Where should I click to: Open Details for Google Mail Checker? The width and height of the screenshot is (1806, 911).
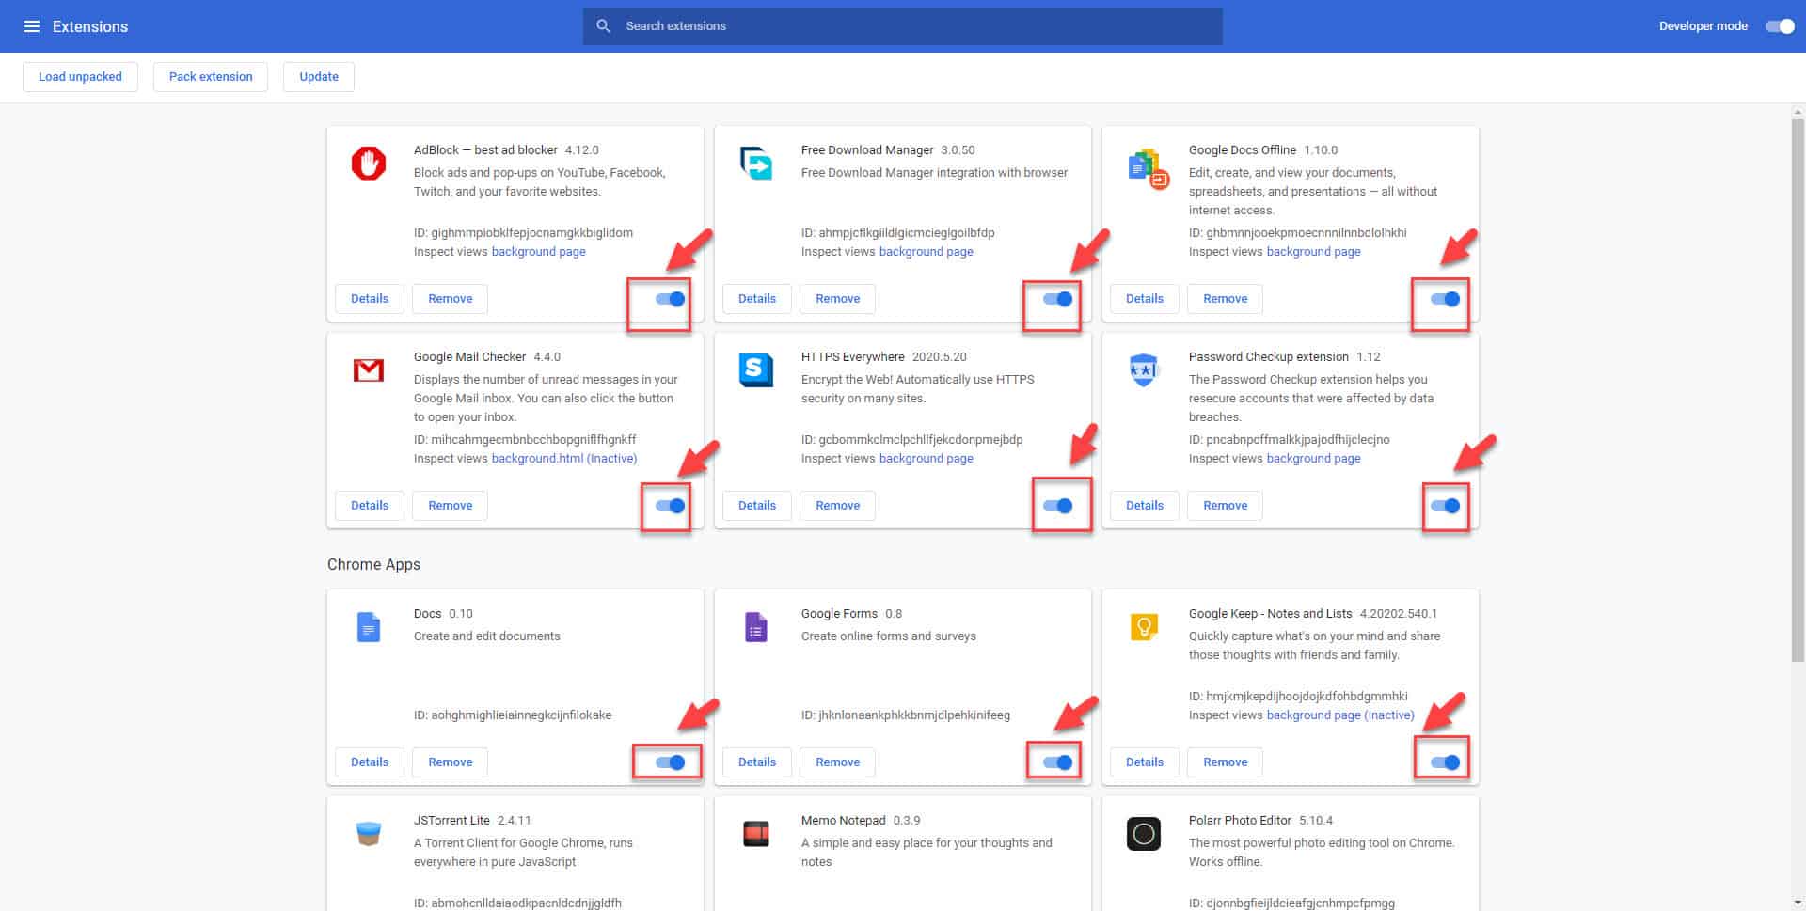click(370, 506)
